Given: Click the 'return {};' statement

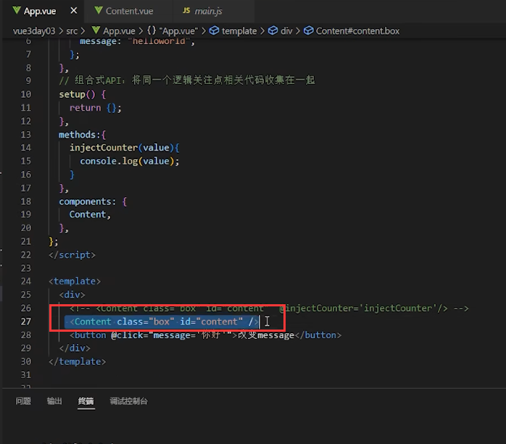Looking at the screenshot, I should click(x=96, y=108).
